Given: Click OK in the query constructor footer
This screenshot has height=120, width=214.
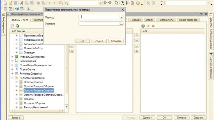Looking at the screenshot, I should click(165, 118).
